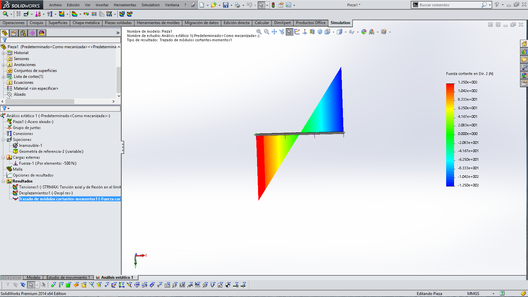
Task: Switch to the Modelo bottom tab
Action: [33, 278]
